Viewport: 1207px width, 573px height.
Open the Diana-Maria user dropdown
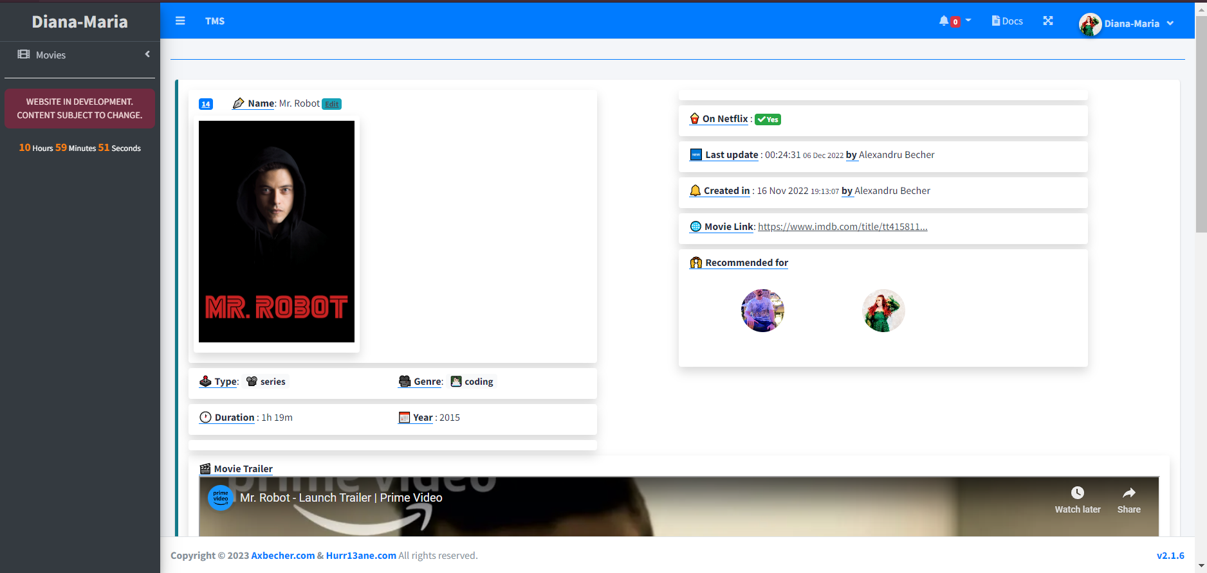point(1127,24)
